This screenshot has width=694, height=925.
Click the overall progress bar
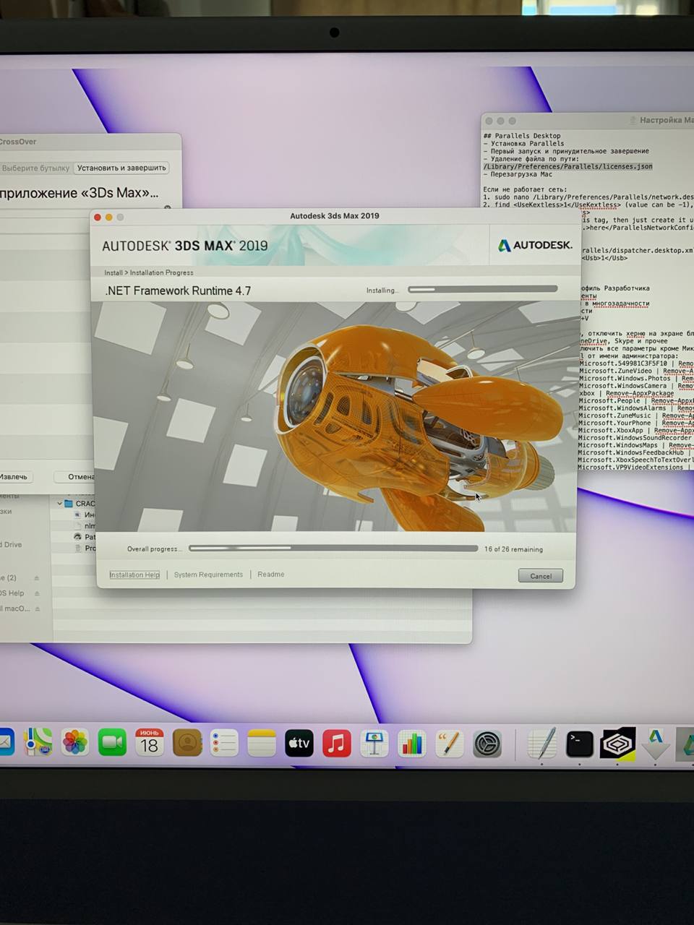(x=333, y=548)
